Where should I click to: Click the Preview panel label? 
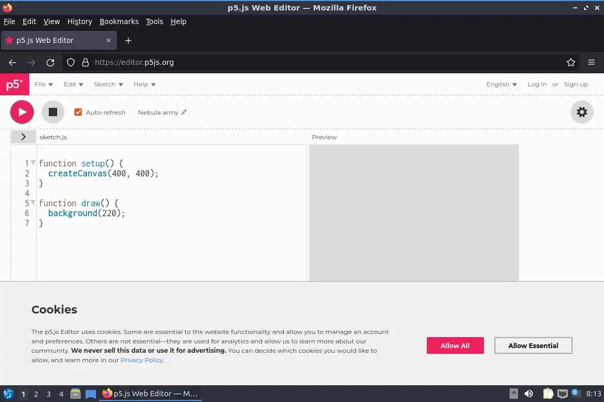click(x=325, y=137)
